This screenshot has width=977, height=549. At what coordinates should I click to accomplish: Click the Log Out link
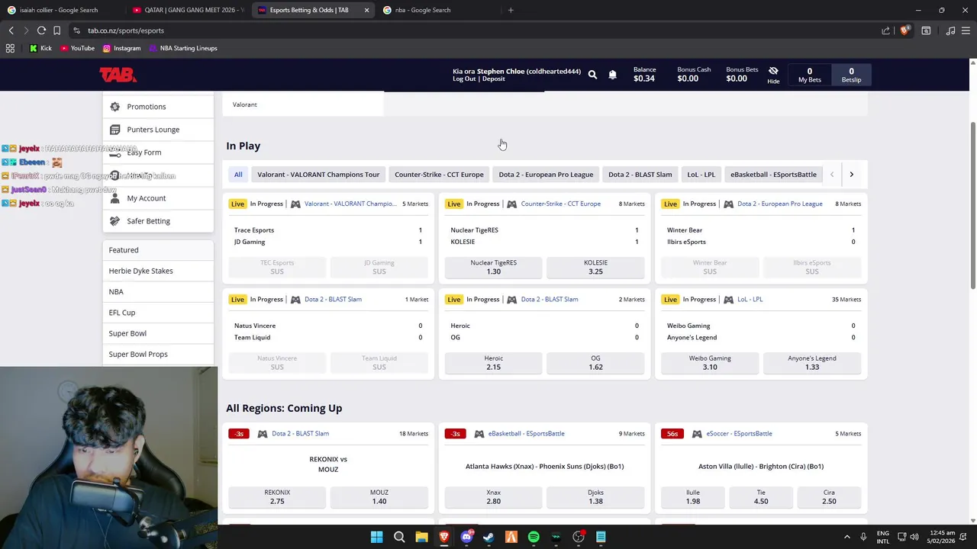tap(464, 79)
